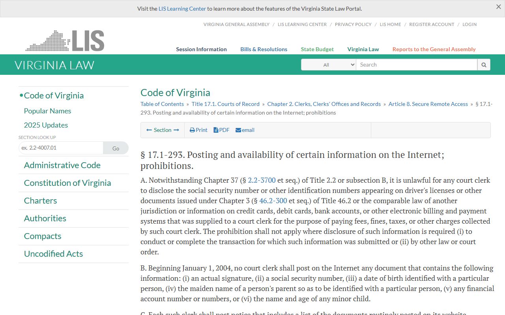505x315 pixels.
Task: Click the LIS logo
Action: pos(65,41)
